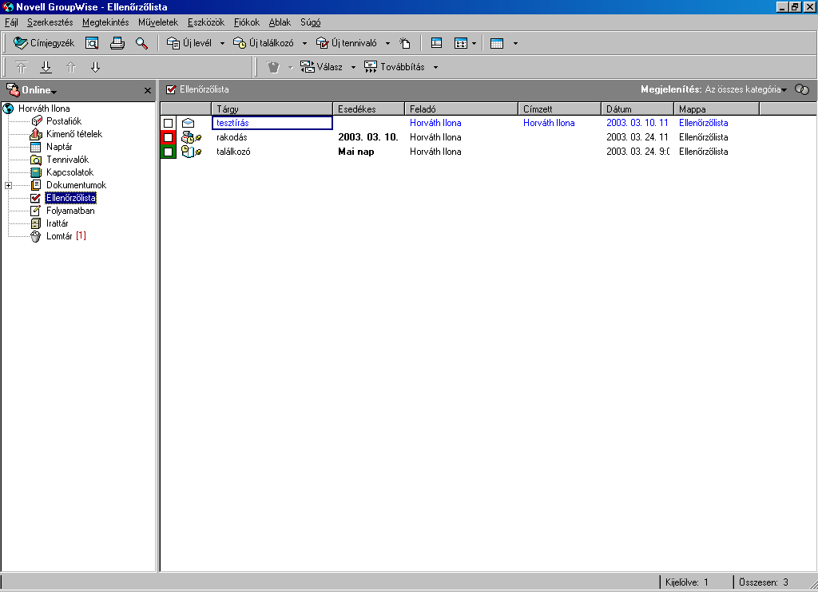Image resolution: width=818 pixels, height=592 pixels.
Task: Sort by the Címzett column header
Action: tap(560, 109)
